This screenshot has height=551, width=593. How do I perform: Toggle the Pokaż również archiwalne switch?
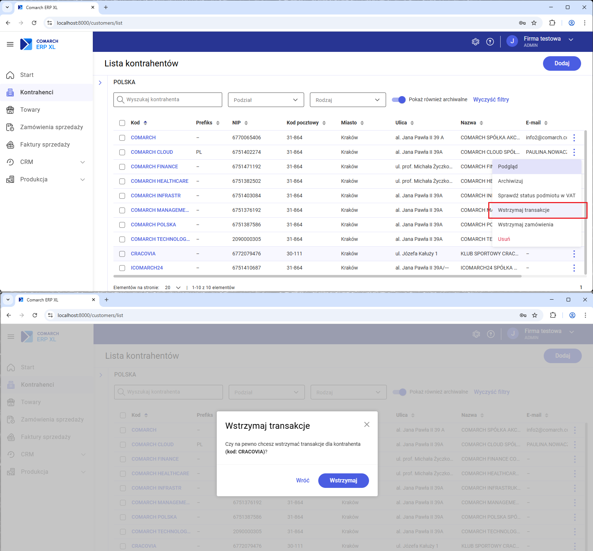pos(399,100)
